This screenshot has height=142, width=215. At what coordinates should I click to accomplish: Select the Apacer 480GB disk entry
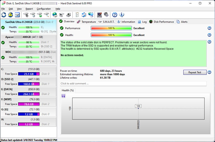point(28,42)
